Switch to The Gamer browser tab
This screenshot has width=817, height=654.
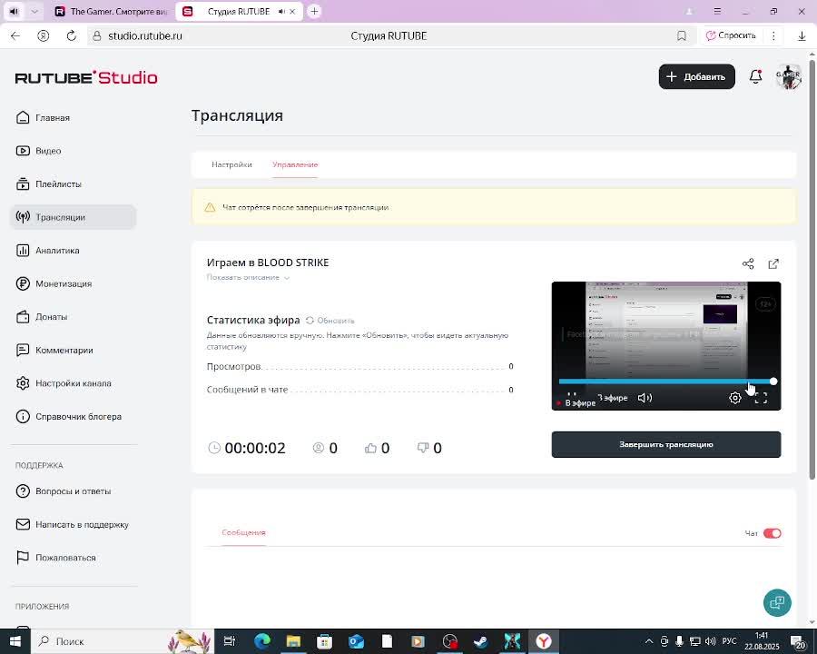[112, 11]
